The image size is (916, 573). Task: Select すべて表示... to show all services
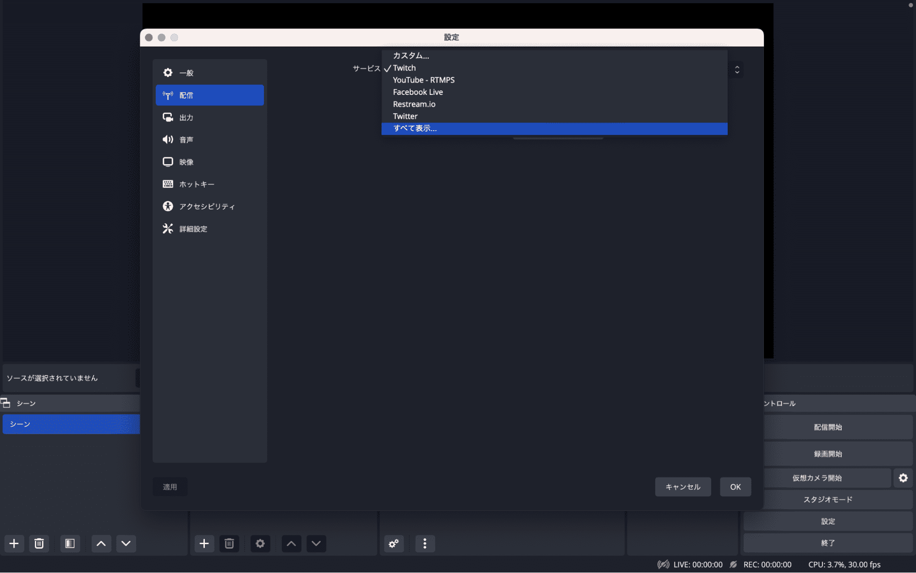click(x=554, y=128)
